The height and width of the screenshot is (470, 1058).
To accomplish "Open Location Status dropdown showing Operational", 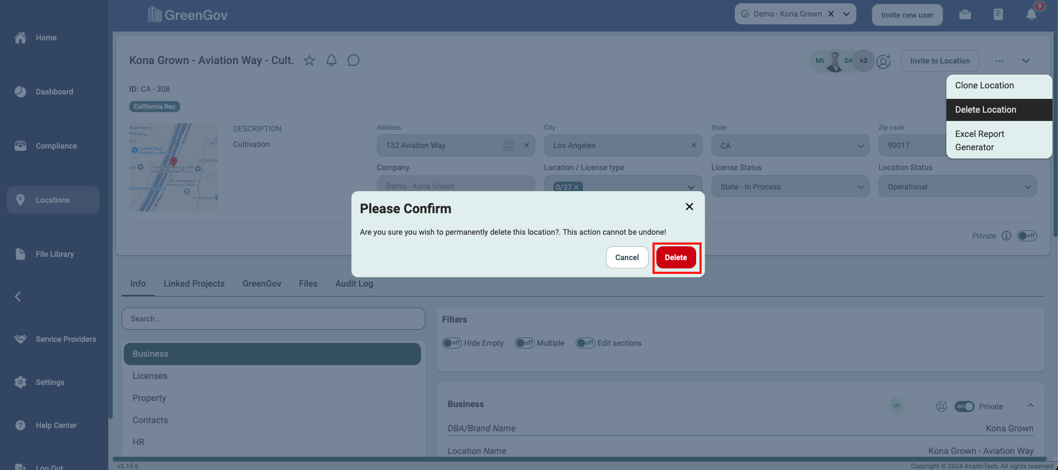I will tap(957, 187).
